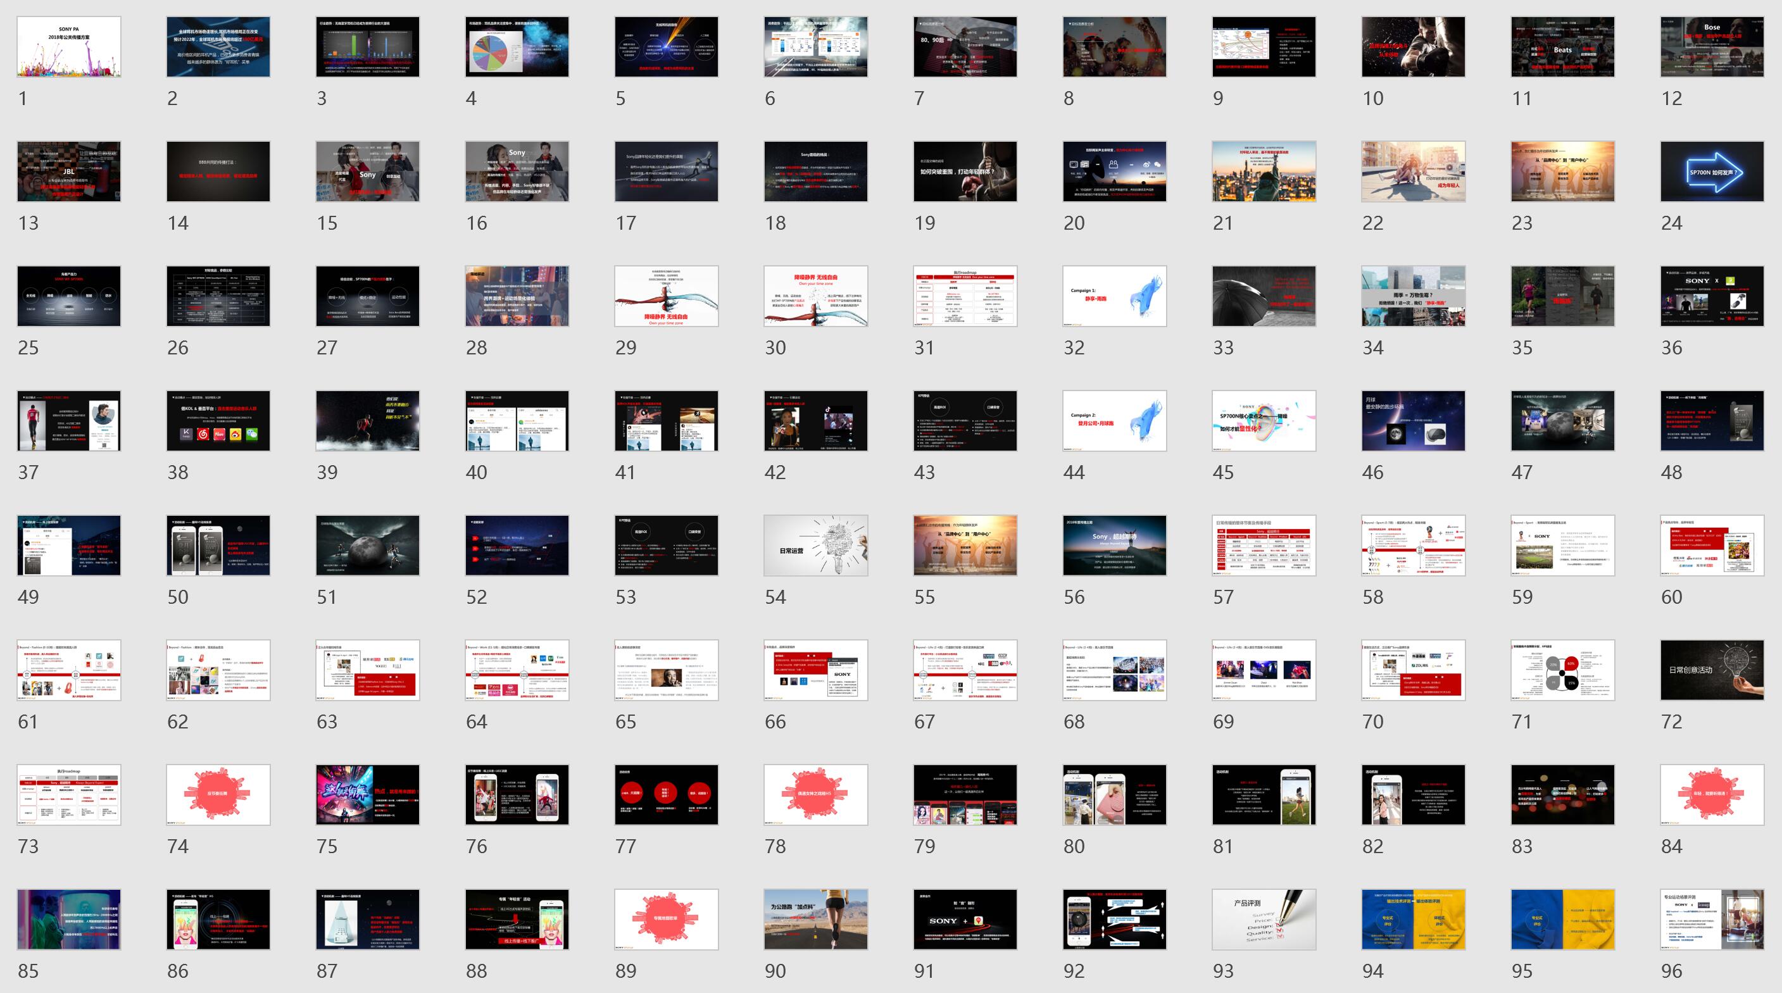This screenshot has width=1782, height=993.
Task: Select slide 39 dark sprinter thumbnail
Action: (368, 421)
